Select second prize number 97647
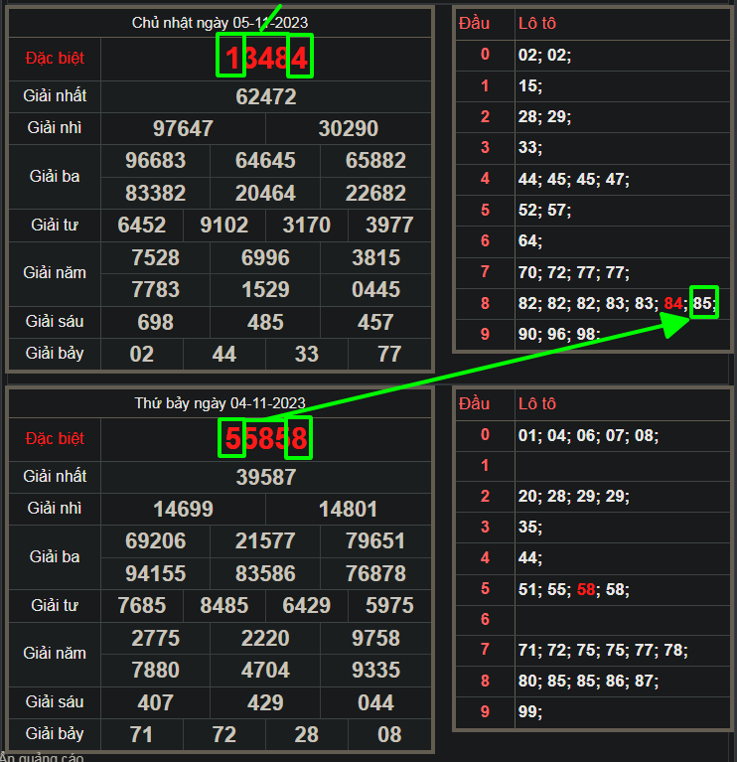Viewport: 737px width, 762px height. coord(183,129)
